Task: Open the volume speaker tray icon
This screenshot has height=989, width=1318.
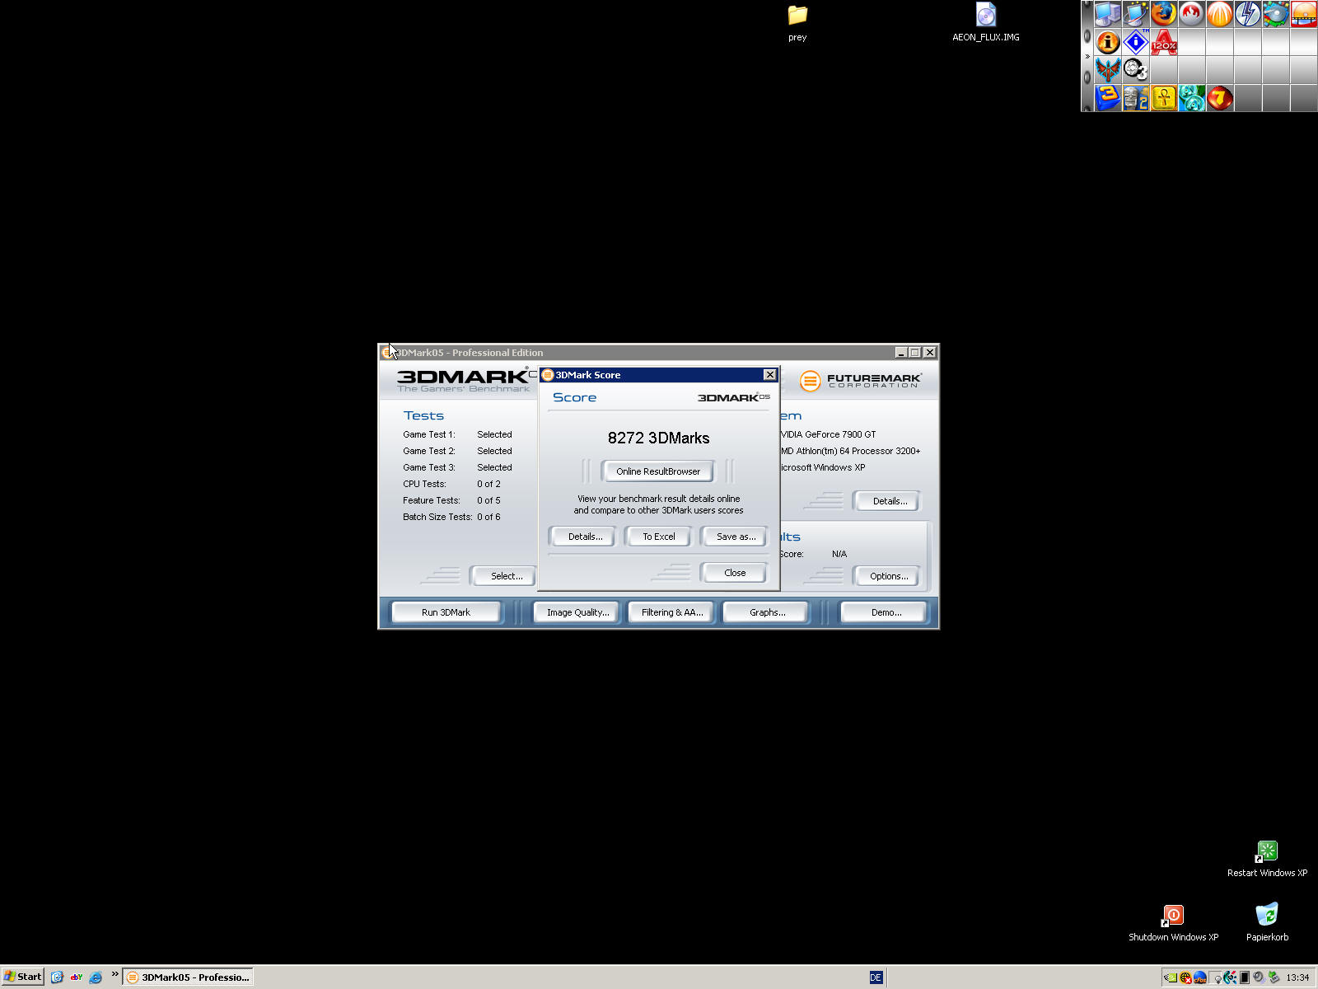Action: [x=1259, y=977]
